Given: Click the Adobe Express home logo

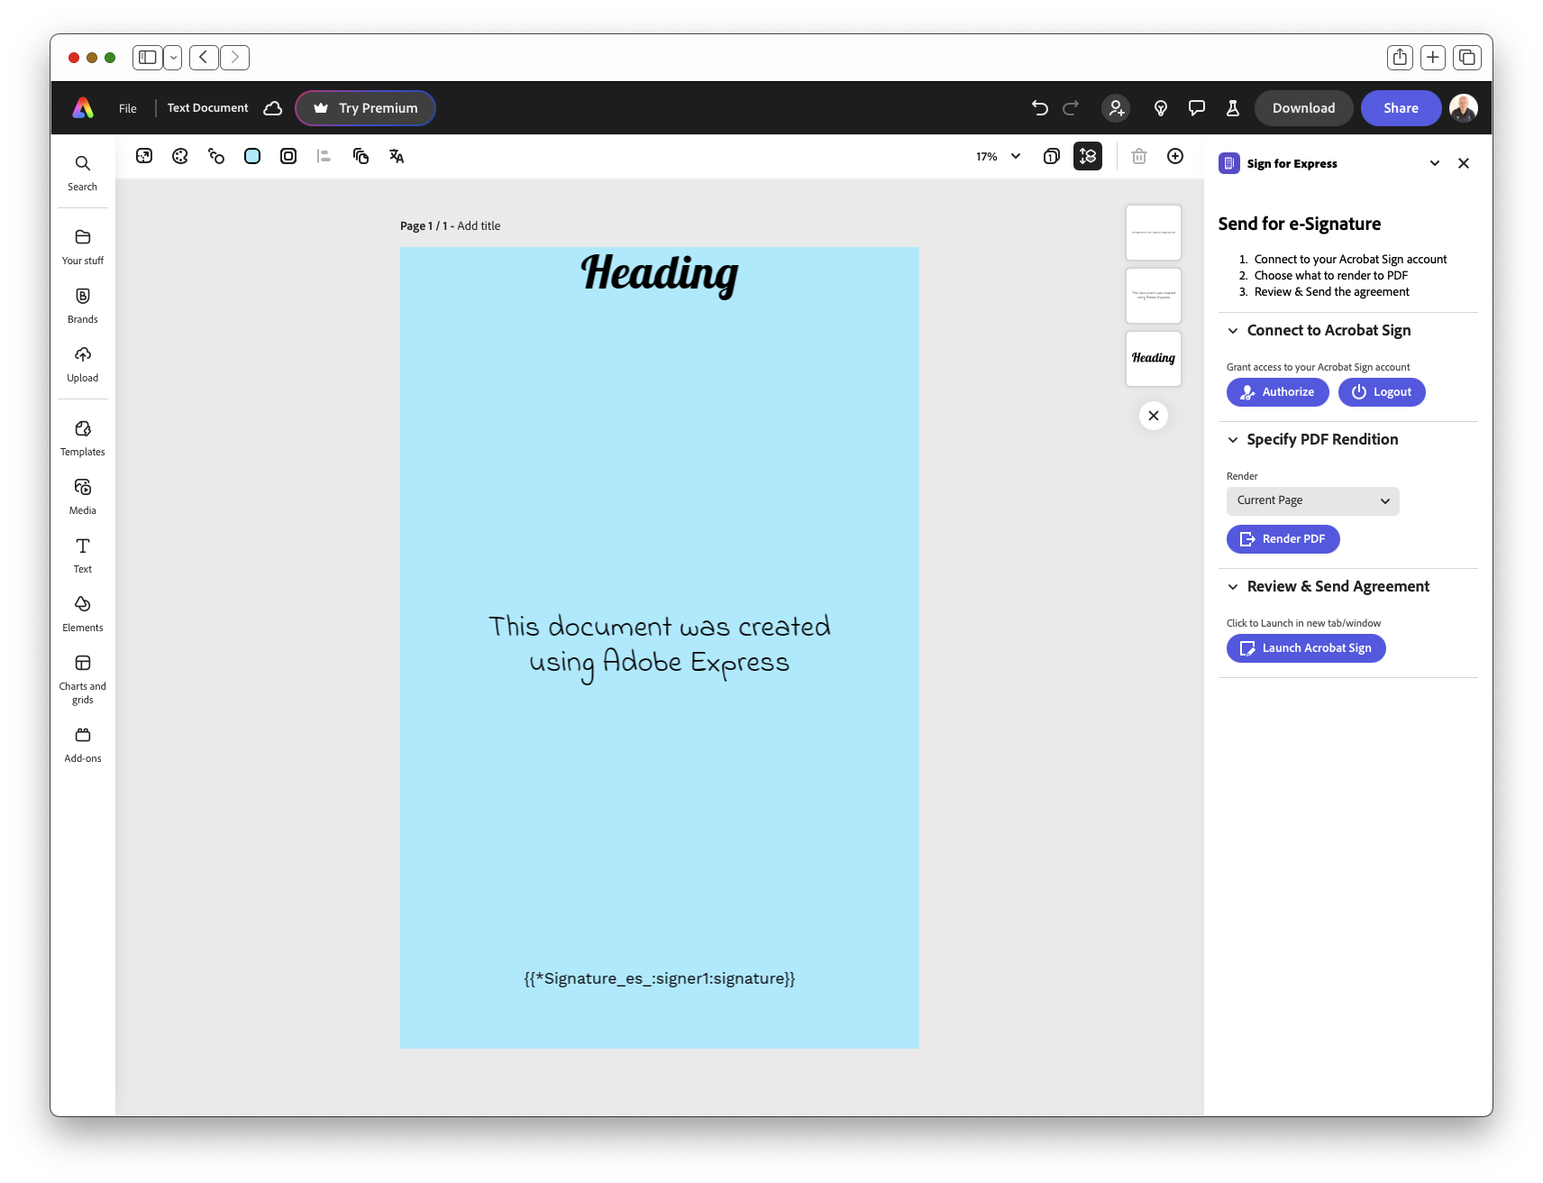Looking at the screenshot, I should 83,108.
